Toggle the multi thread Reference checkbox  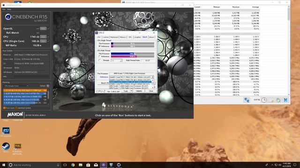100,56
